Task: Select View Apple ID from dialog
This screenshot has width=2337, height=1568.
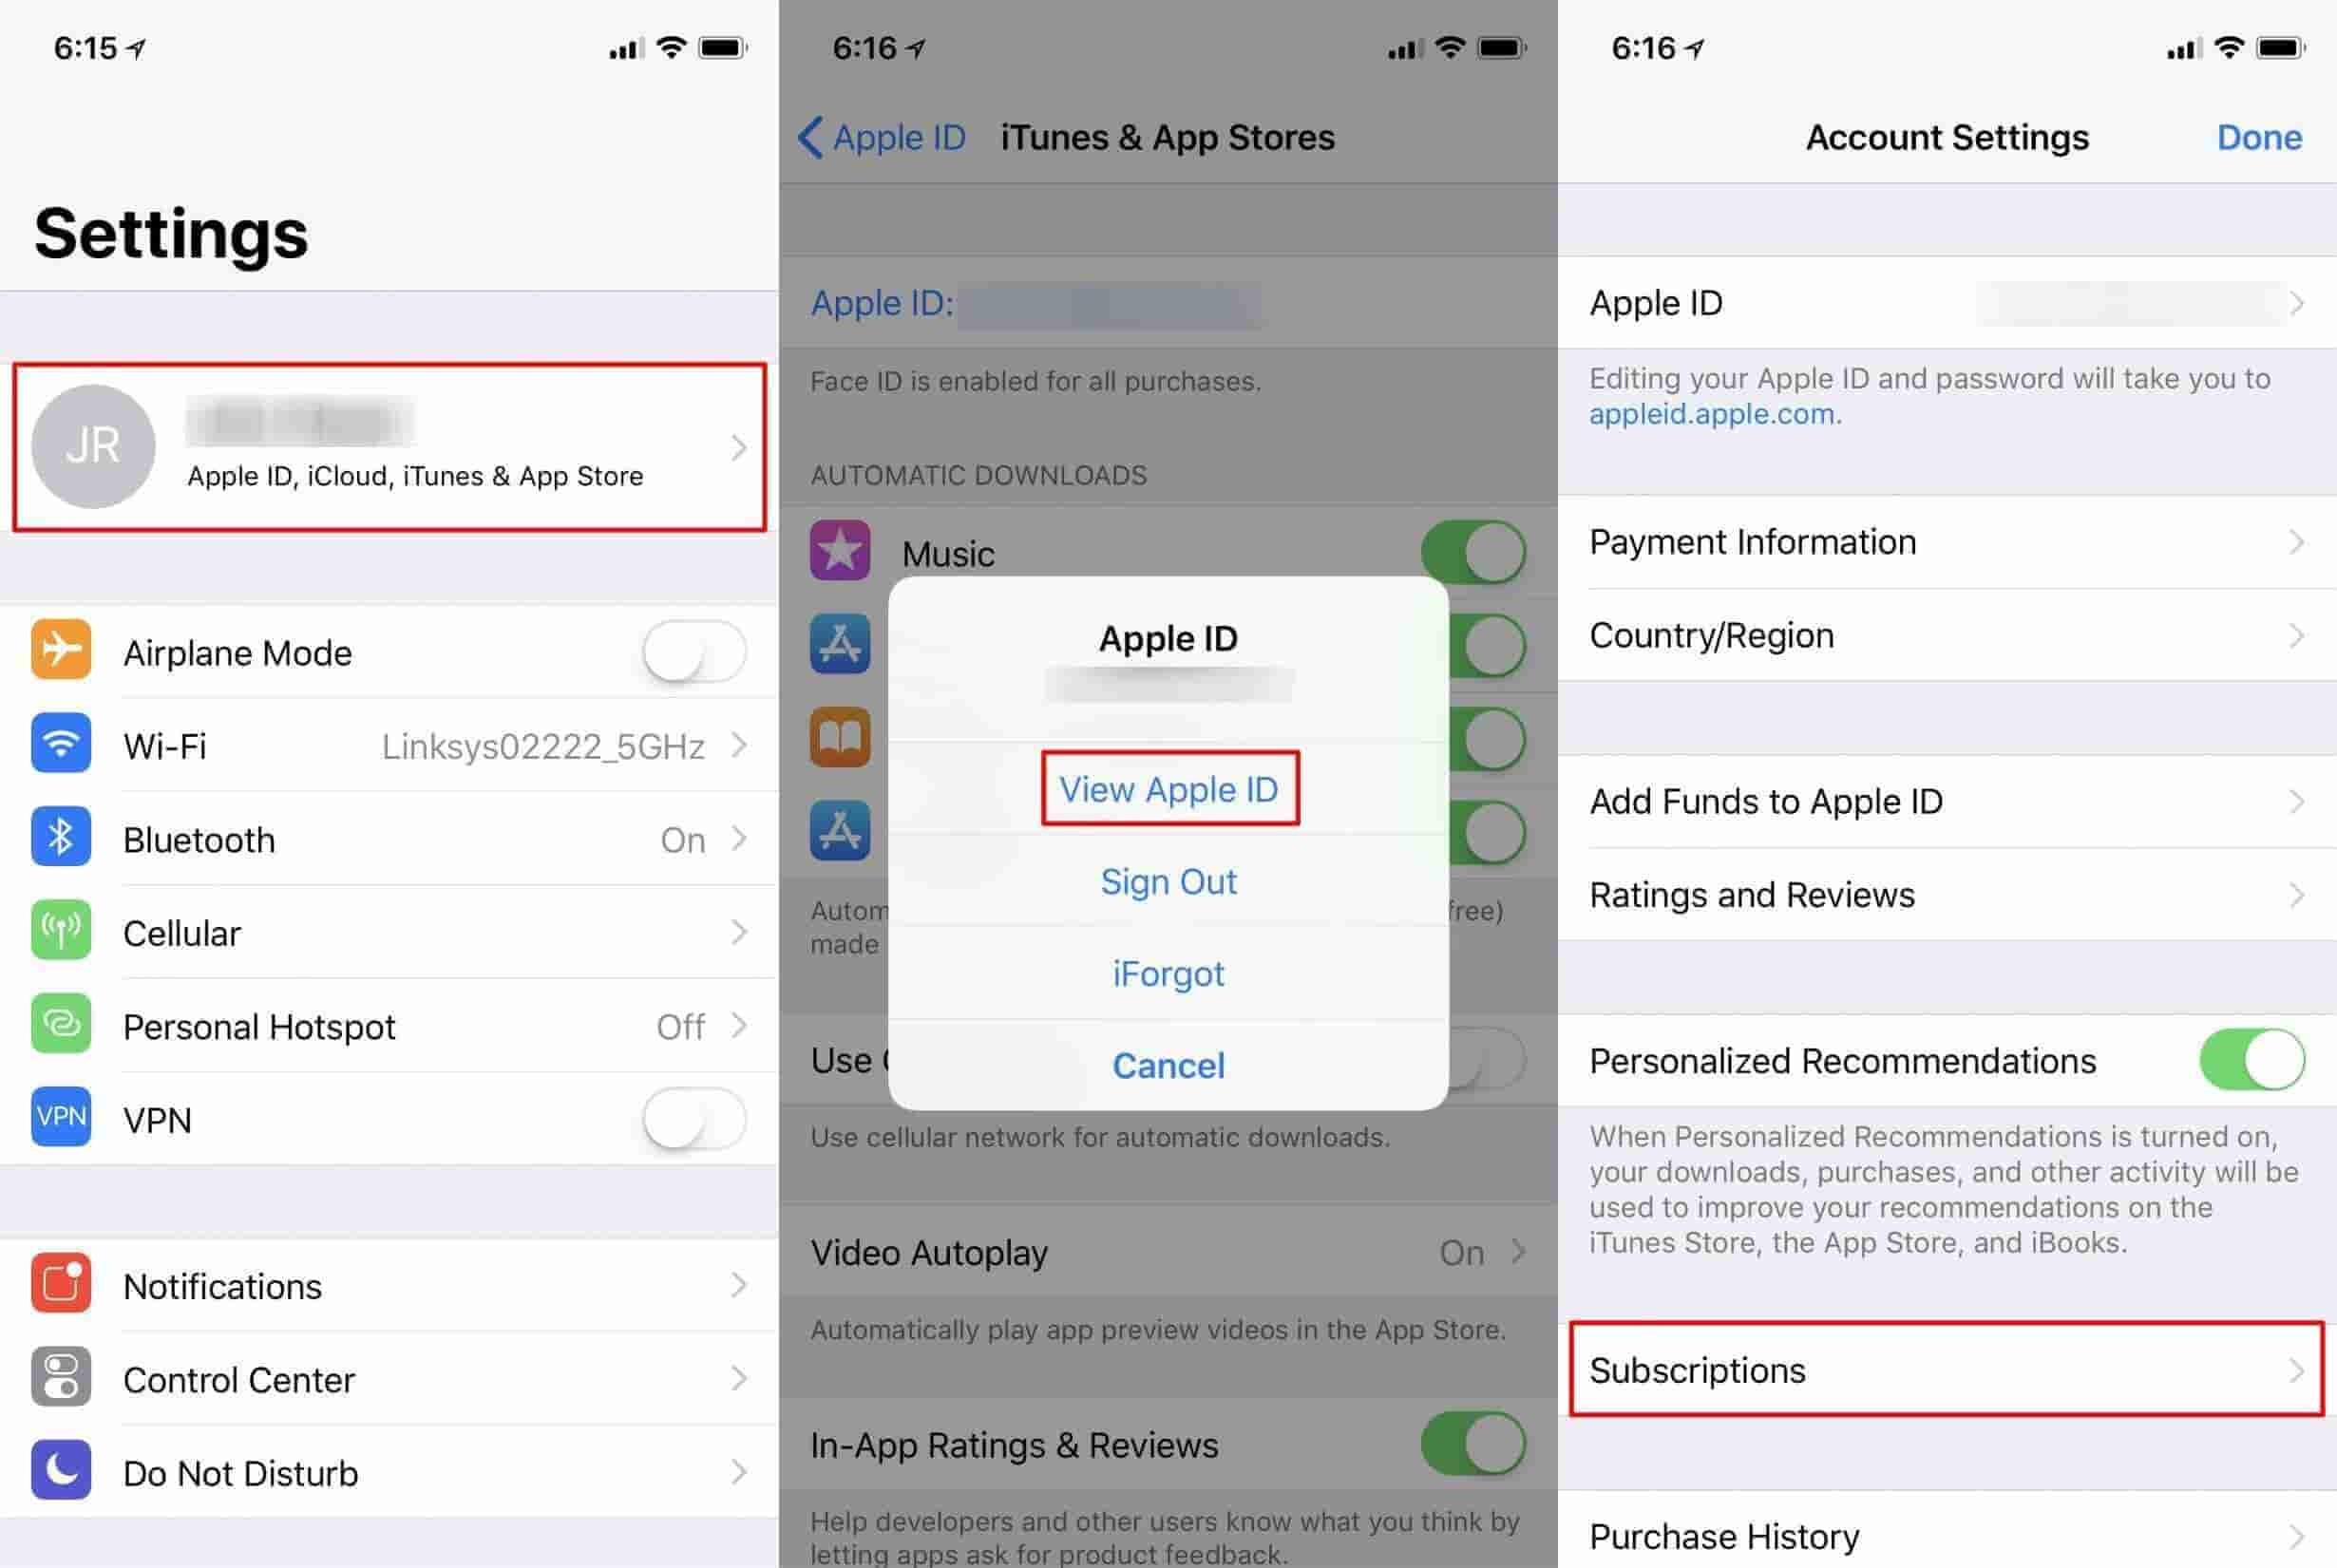Action: [x=1169, y=789]
